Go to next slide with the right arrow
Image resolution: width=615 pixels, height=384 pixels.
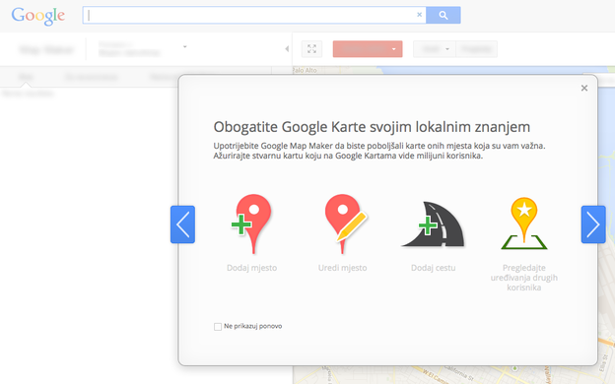tap(593, 224)
